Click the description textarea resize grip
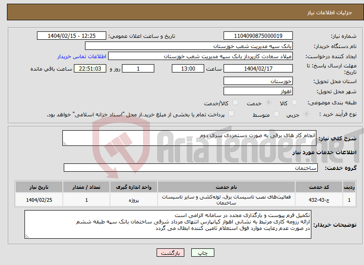This screenshot has height=265, width=364. coord(65,144)
